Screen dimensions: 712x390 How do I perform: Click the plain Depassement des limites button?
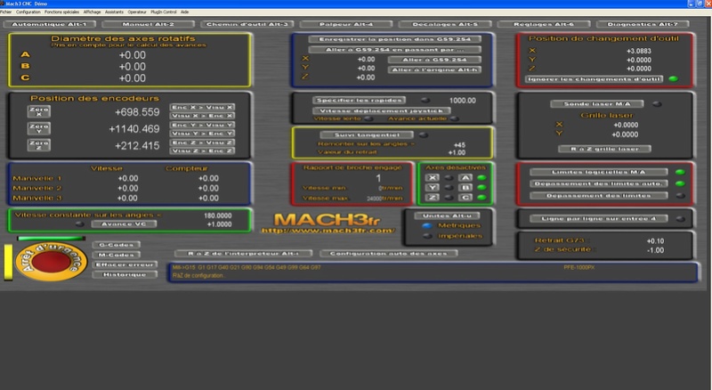pos(598,196)
